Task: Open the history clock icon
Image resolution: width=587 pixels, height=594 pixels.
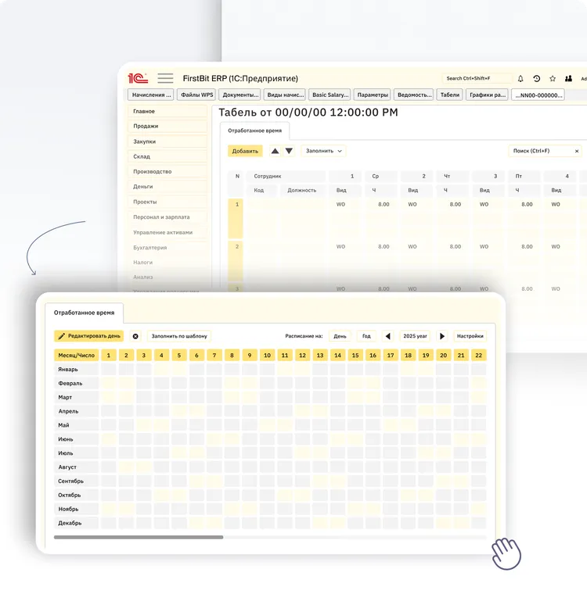Action: [536, 78]
